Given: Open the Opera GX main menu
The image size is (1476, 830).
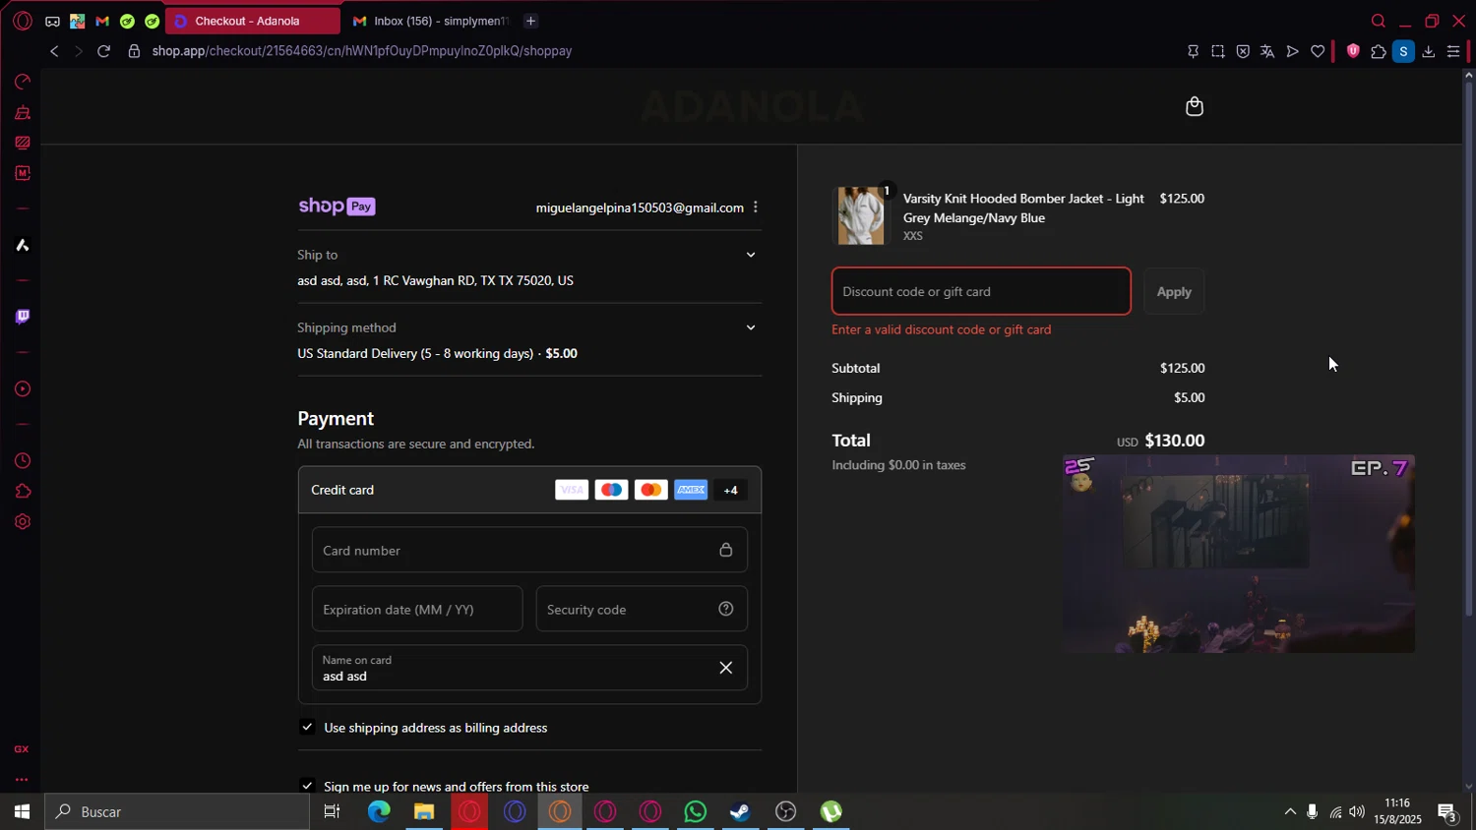Looking at the screenshot, I should [23, 21].
